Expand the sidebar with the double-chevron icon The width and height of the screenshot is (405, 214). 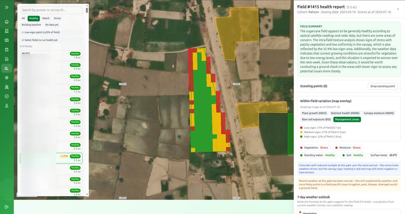click(x=7, y=7)
